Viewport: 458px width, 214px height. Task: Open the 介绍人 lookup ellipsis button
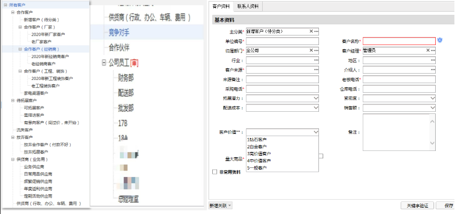click(433, 70)
